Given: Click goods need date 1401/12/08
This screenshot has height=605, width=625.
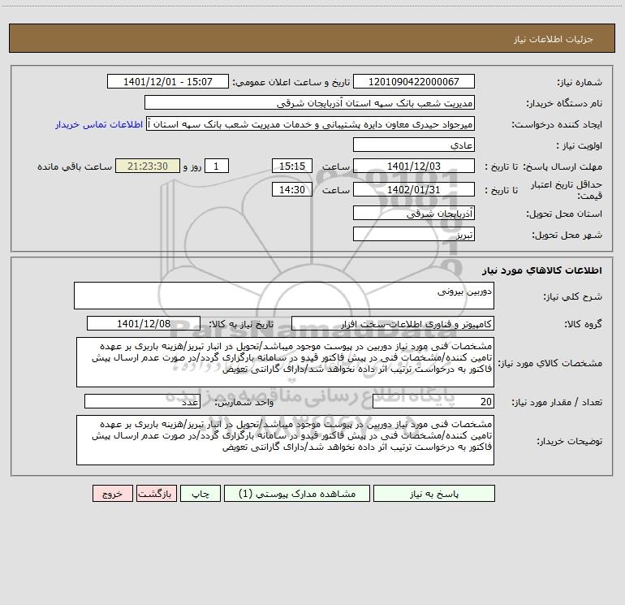Looking at the screenshot, I should click(144, 323).
